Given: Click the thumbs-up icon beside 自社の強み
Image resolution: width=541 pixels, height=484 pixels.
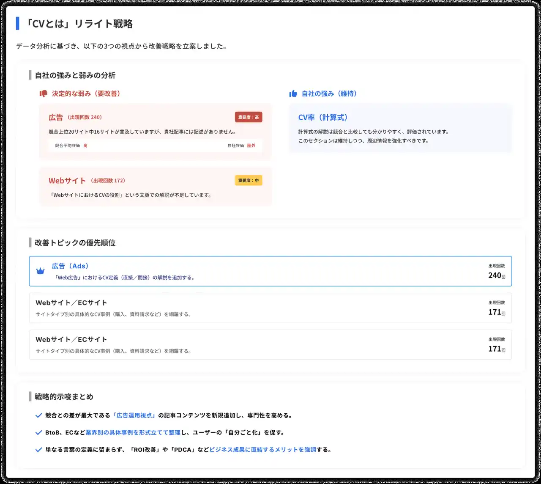Looking at the screenshot, I should [x=293, y=93].
